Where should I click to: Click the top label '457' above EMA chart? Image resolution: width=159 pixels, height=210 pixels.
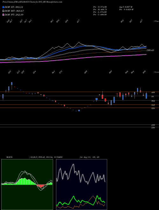[78, 21]
